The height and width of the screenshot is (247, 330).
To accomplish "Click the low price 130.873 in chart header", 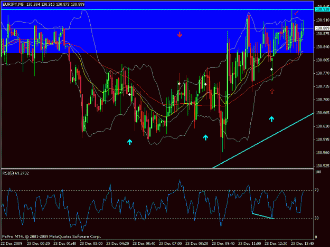I will [x=63, y=4].
